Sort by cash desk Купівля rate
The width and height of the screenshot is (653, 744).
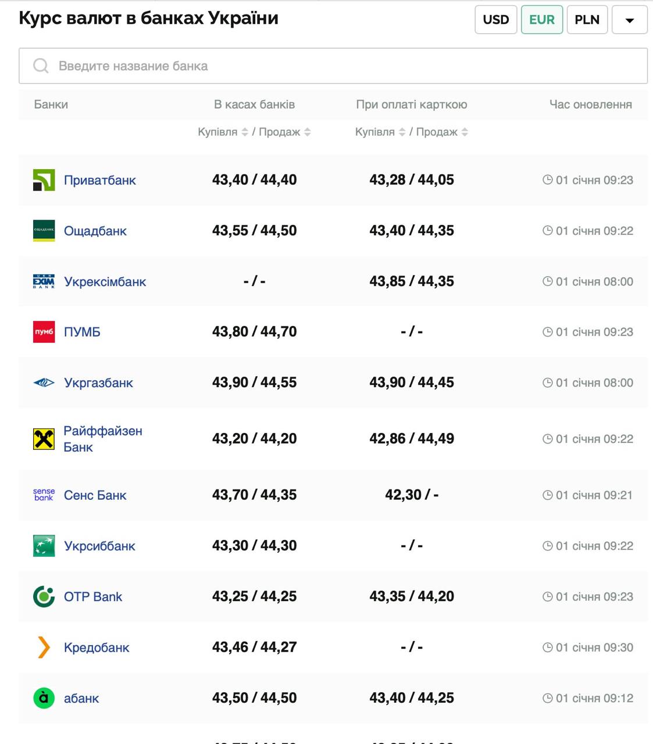click(x=245, y=133)
